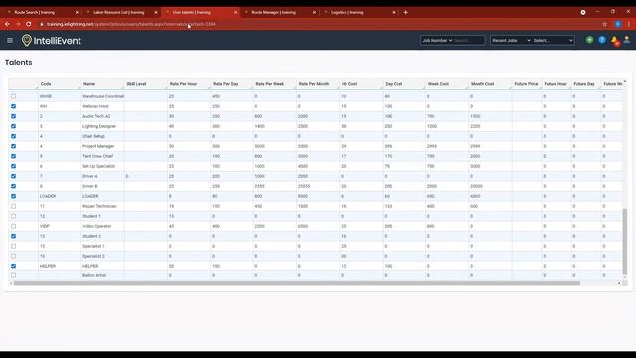This screenshot has width=636, height=358.
Task: Open the blue help icon
Action: [x=602, y=40]
